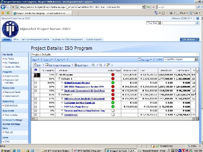
Task: Open the Settings menu dropdown
Action: click(145, 59)
